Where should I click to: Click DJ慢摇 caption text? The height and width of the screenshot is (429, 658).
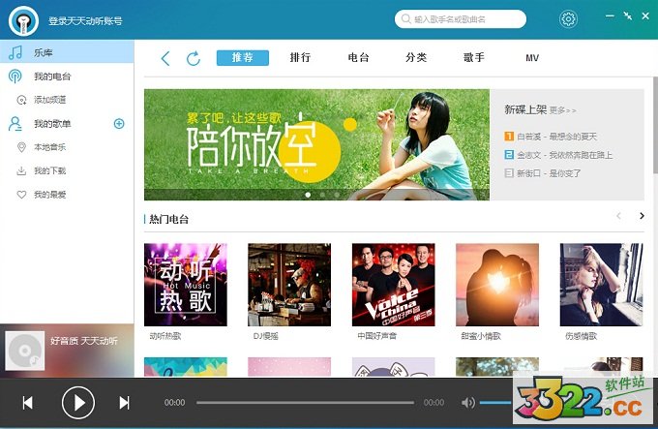tap(266, 336)
